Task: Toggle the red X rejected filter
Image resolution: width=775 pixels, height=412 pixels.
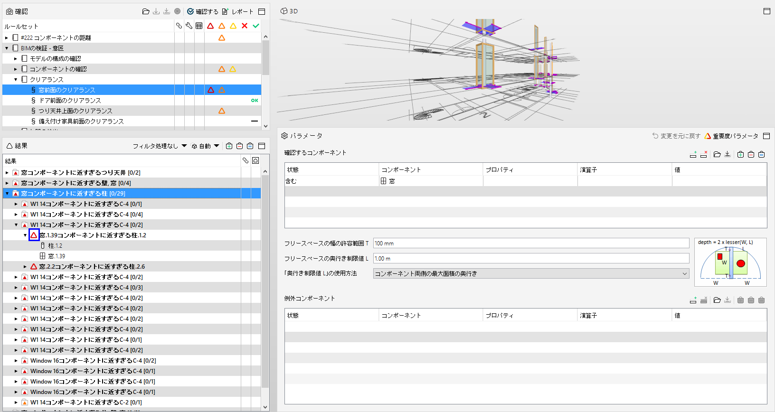Action: (245, 26)
